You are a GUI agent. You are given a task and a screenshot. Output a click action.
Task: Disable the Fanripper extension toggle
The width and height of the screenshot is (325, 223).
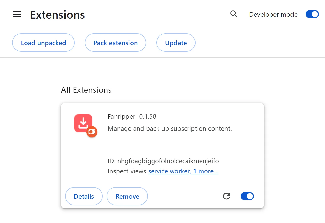tap(247, 196)
